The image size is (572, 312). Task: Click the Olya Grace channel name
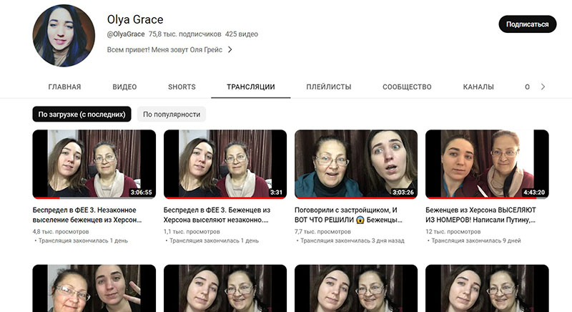[x=135, y=19]
